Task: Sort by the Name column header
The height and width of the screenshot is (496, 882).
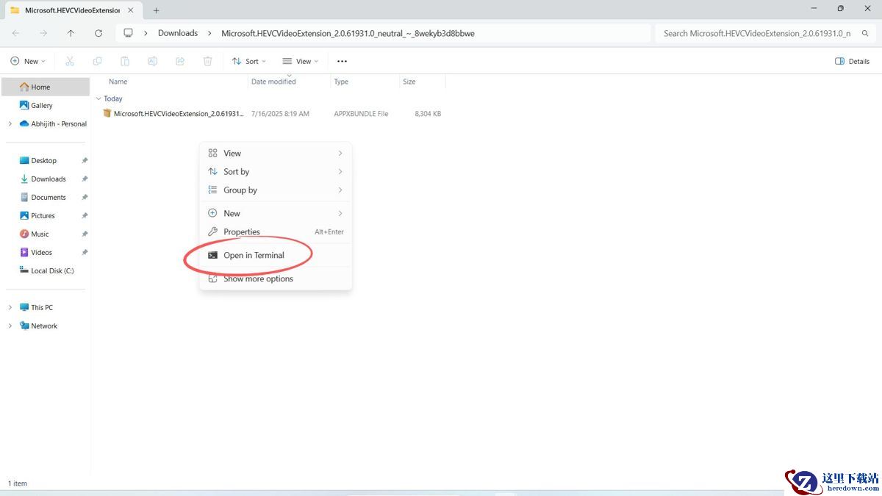Action: pos(118,82)
